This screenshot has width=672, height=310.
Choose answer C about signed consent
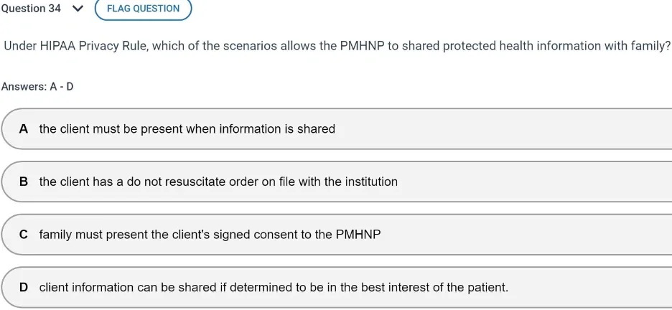tap(336, 235)
